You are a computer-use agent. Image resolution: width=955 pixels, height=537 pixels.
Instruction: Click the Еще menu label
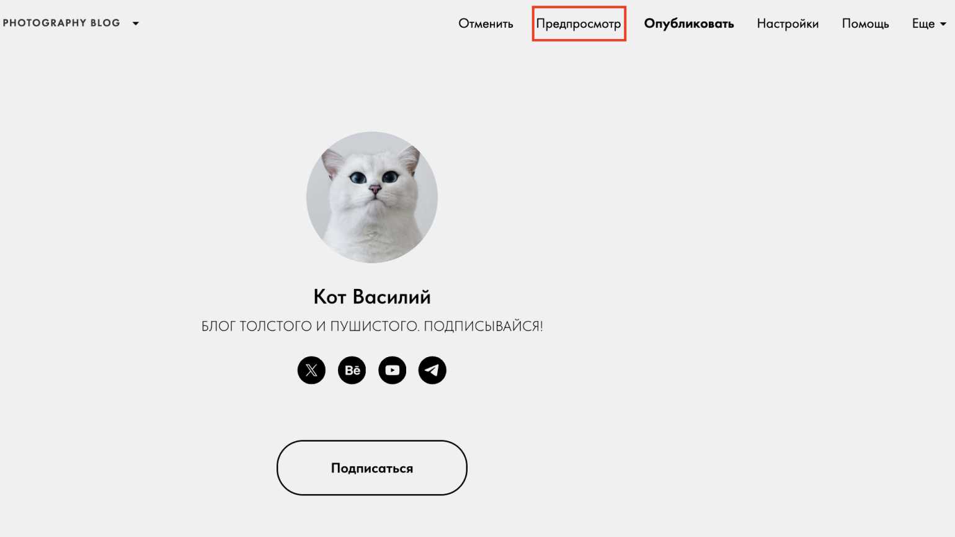pyautogui.click(x=923, y=24)
